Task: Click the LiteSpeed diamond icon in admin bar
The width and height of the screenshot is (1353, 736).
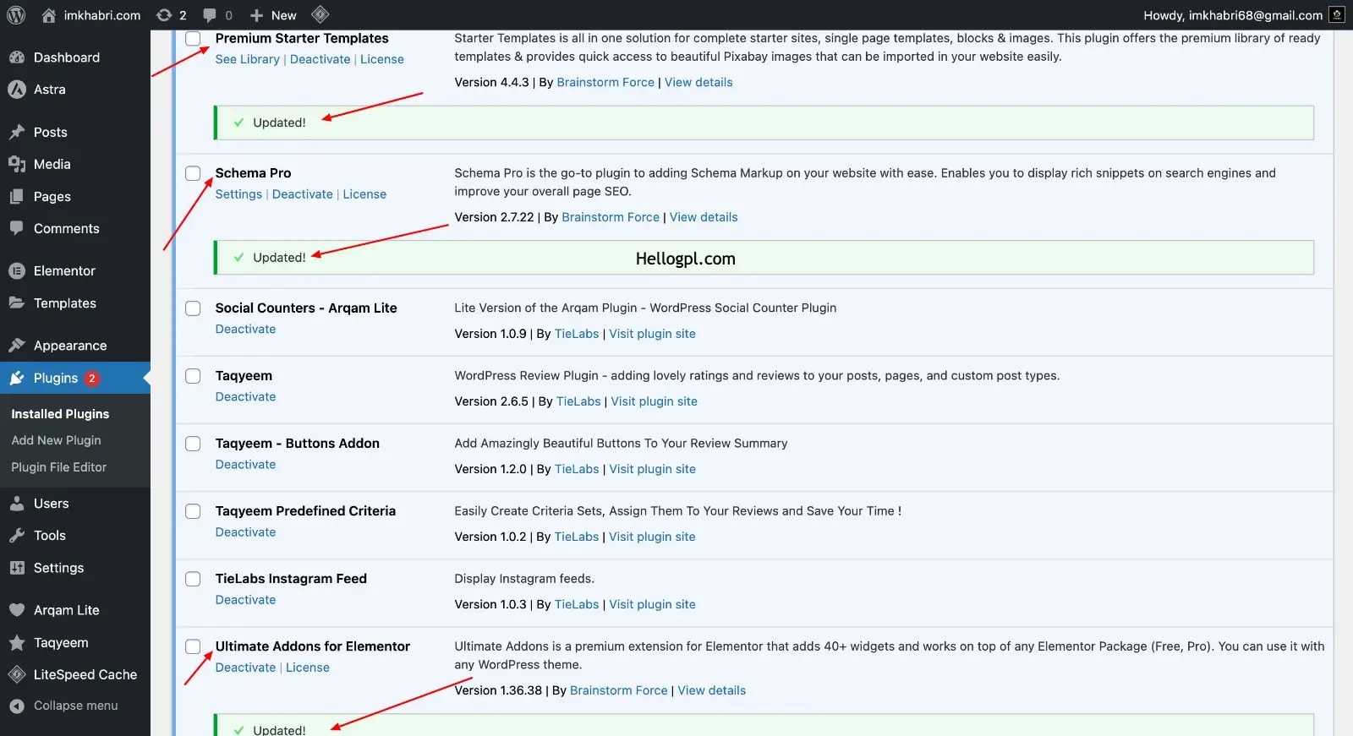Action: click(320, 14)
